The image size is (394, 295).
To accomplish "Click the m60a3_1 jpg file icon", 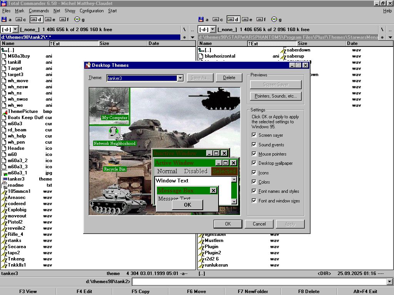I will coord(5,173).
